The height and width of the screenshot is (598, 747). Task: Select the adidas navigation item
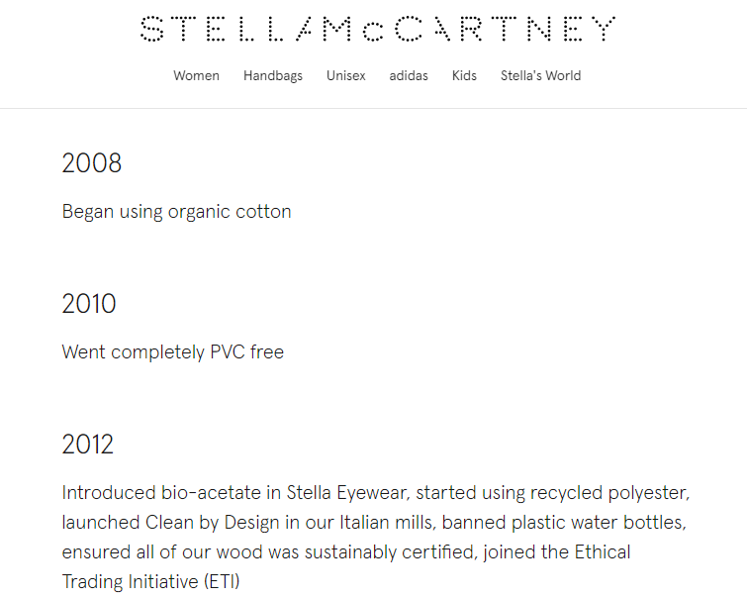pos(409,76)
